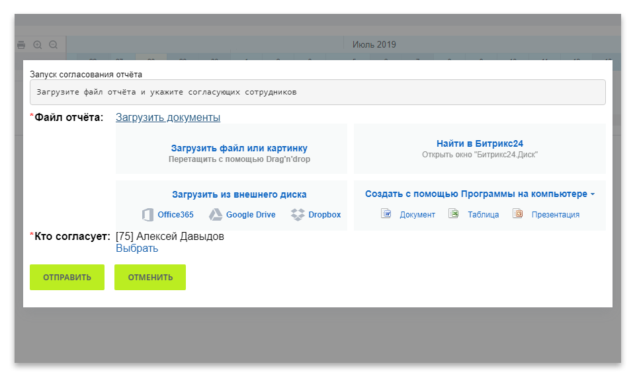
Task: Open Найти в Битрикс24
Action: click(480, 143)
